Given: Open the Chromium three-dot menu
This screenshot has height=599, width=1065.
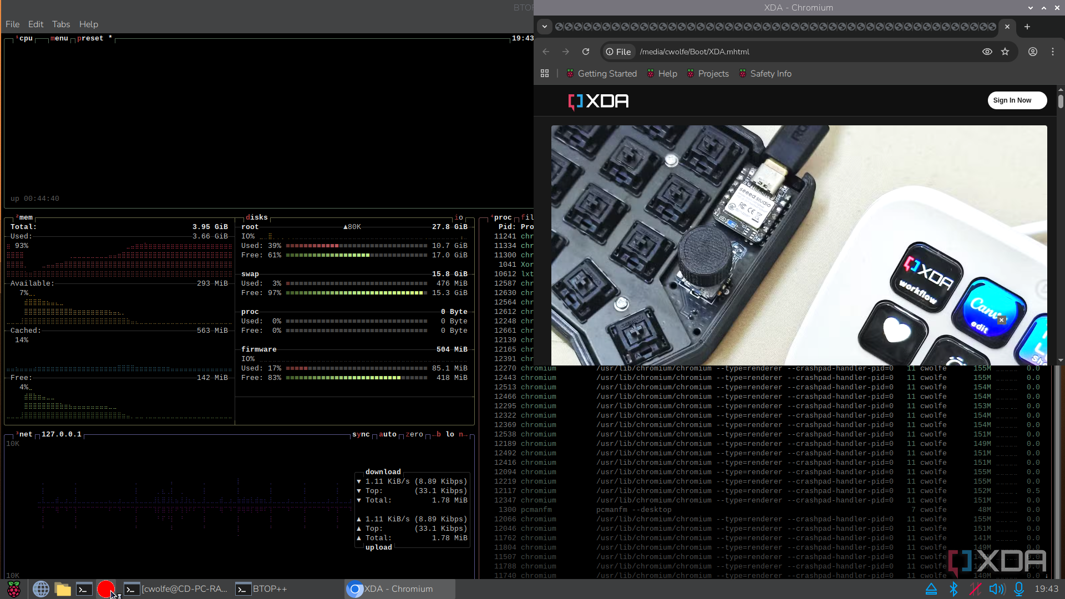Looking at the screenshot, I should pos(1053,52).
